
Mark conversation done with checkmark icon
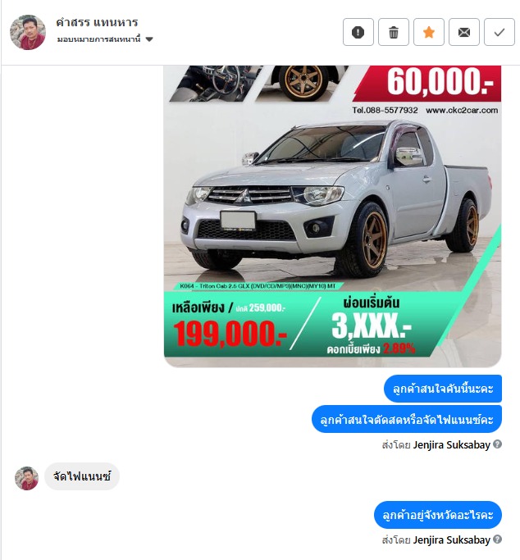click(x=499, y=33)
